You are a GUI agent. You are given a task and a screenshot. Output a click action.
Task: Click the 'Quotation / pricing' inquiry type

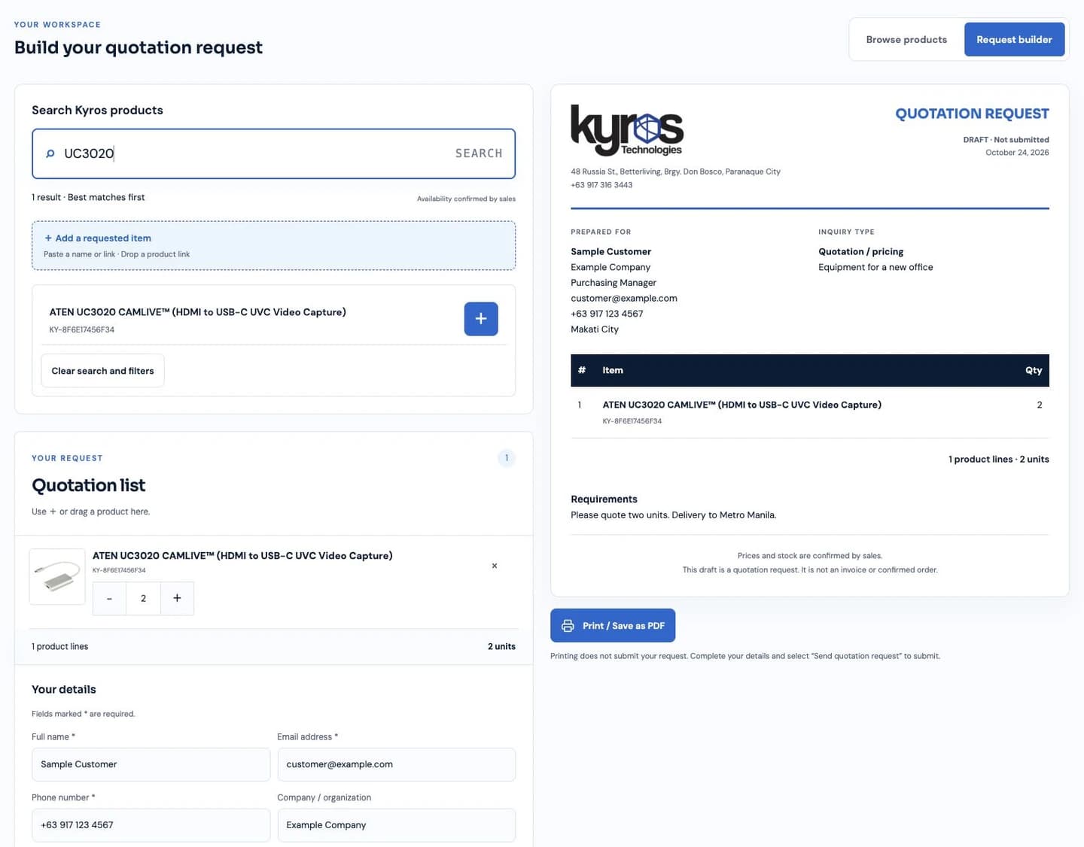coord(860,252)
